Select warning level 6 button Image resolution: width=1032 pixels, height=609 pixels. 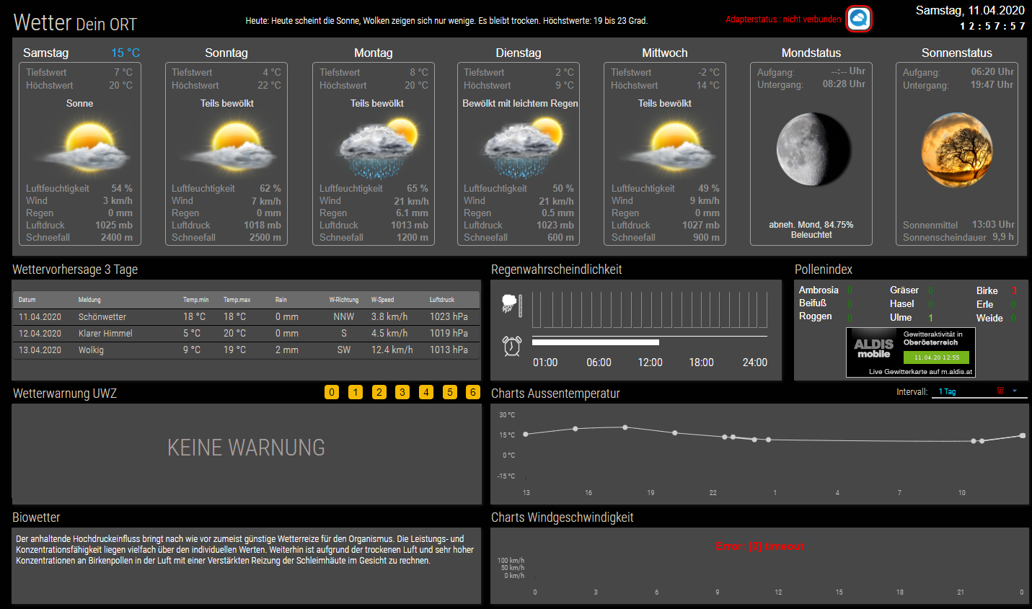(x=473, y=392)
